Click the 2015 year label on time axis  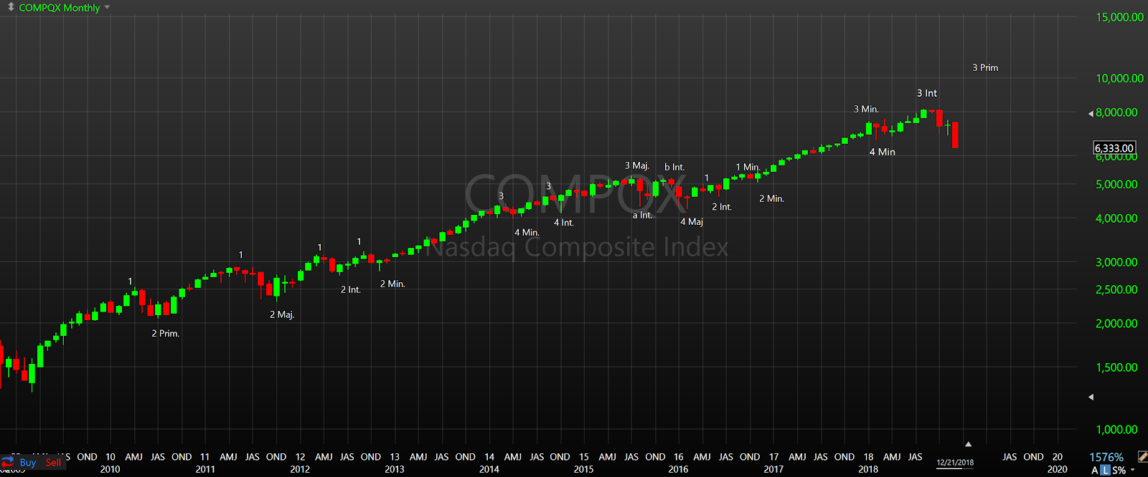coord(584,469)
